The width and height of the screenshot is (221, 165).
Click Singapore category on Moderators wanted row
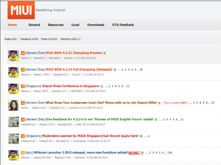(33, 136)
